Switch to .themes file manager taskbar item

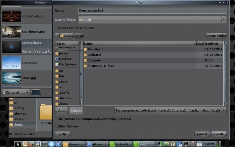[x=74, y=144]
